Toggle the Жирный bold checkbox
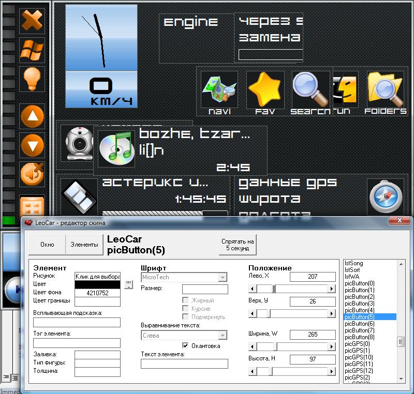The image size is (414, 394). tap(185, 300)
